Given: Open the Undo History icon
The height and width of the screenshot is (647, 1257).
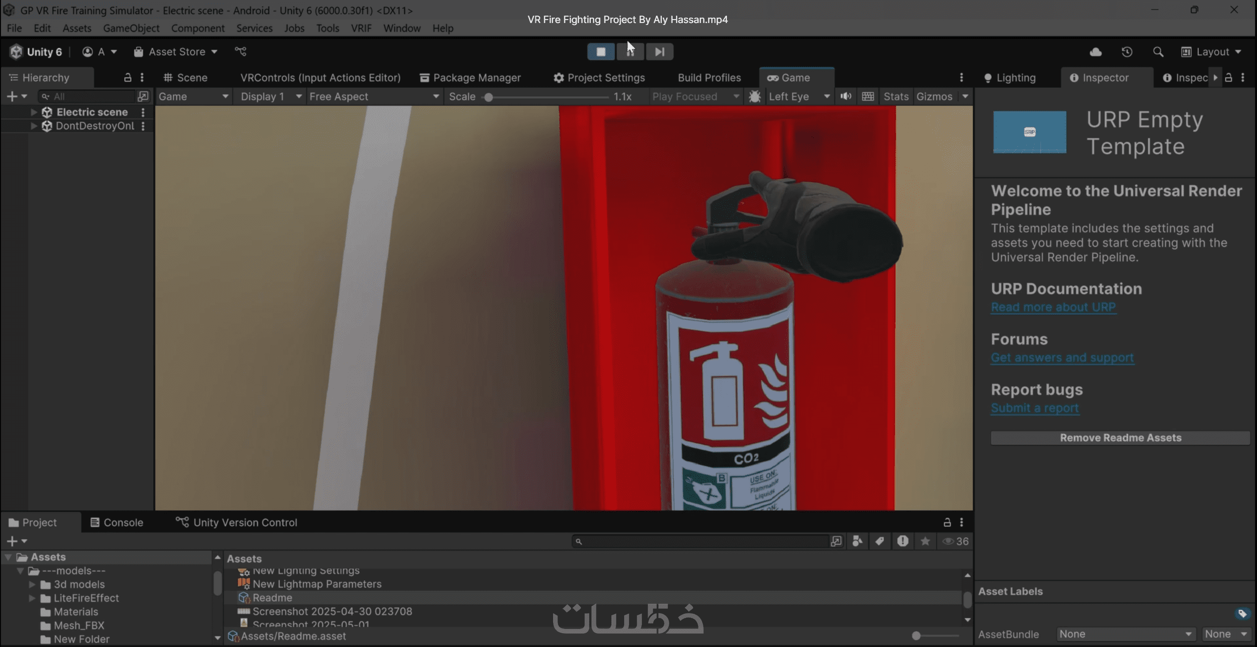Looking at the screenshot, I should [1127, 52].
